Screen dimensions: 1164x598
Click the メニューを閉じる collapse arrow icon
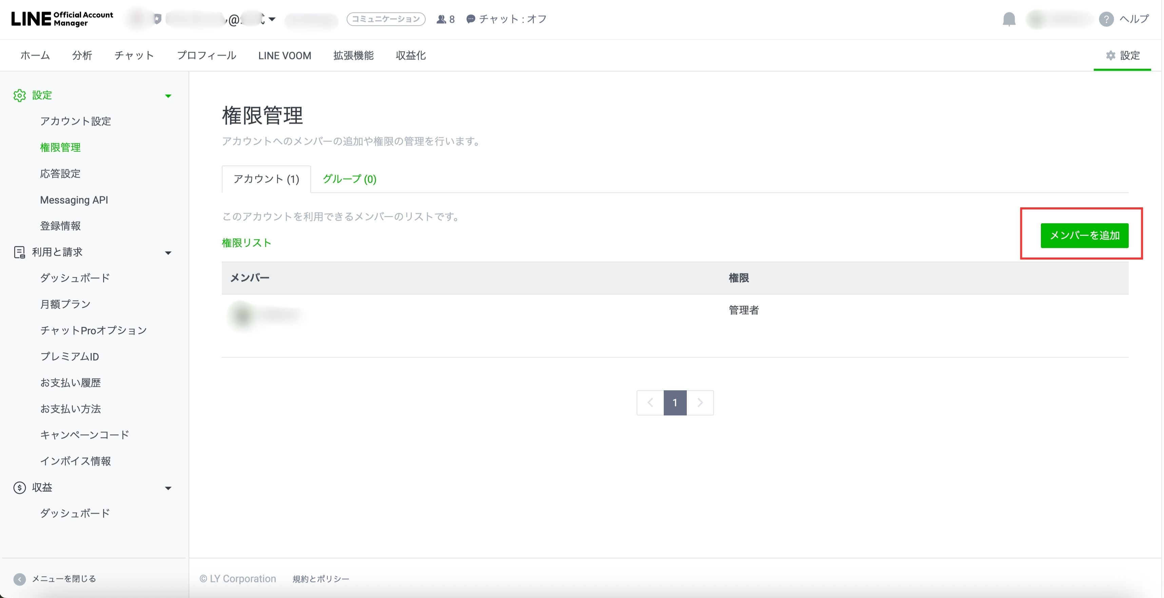pos(19,579)
